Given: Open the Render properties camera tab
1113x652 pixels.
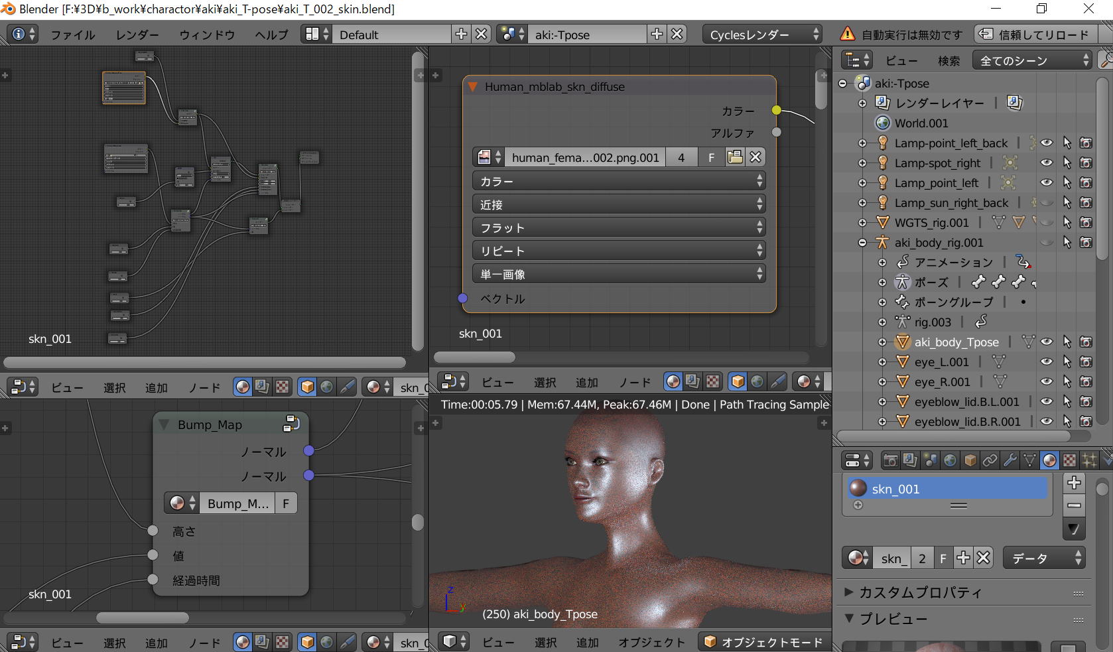Looking at the screenshot, I should (890, 460).
